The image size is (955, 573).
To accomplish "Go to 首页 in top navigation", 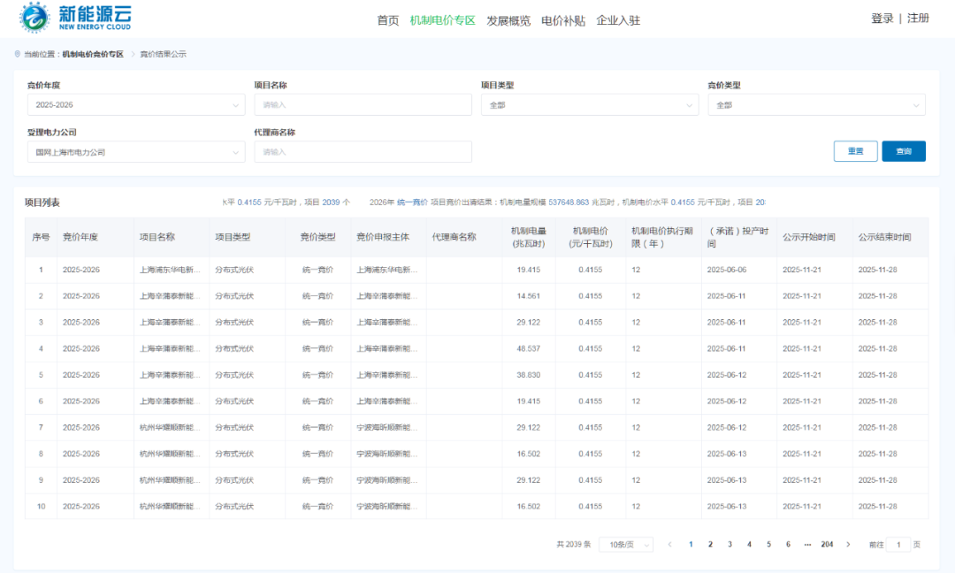I will (387, 20).
